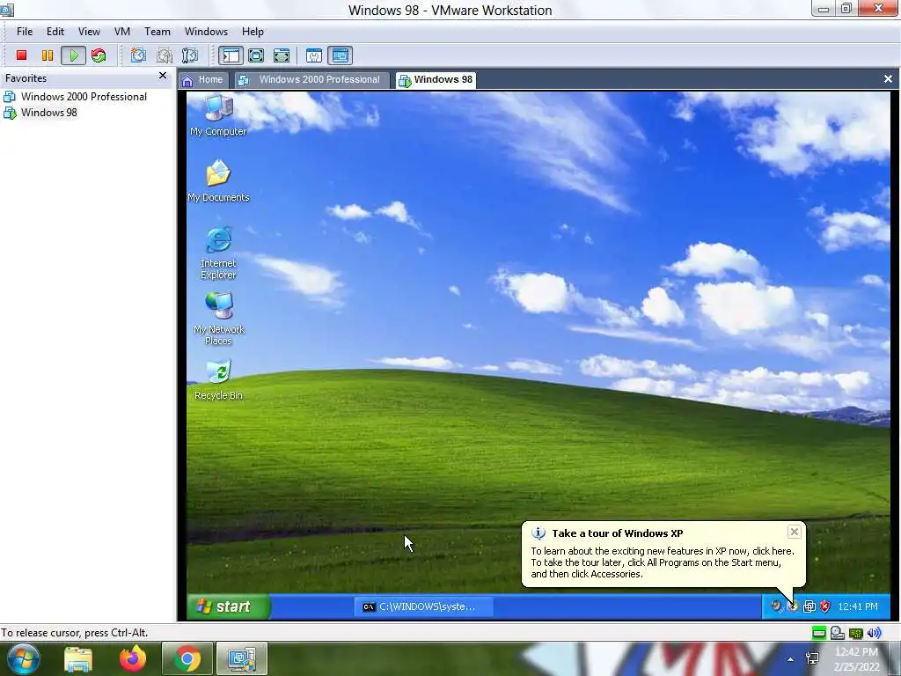This screenshot has height=676, width=901.
Task: Suspend the VM with the yellow pause icon
Action: point(48,55)
